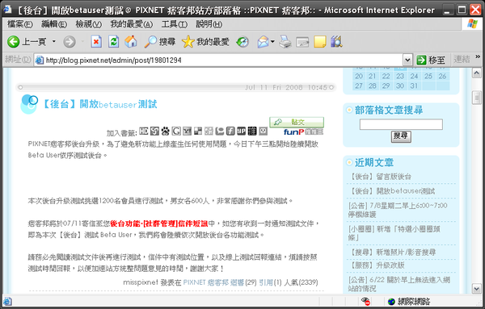
Task: Stop loading with the red X page icon
Action: (x=96, y=42)
